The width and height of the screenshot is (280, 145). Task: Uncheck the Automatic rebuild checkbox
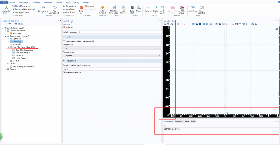[64, 72]
